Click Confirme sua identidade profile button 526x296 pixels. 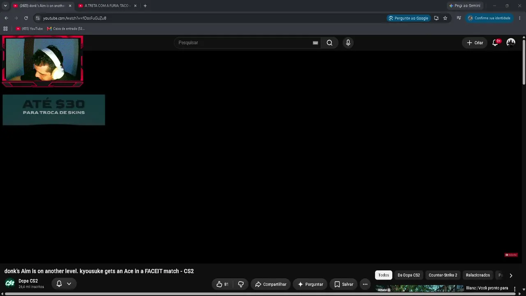(489, 18)
